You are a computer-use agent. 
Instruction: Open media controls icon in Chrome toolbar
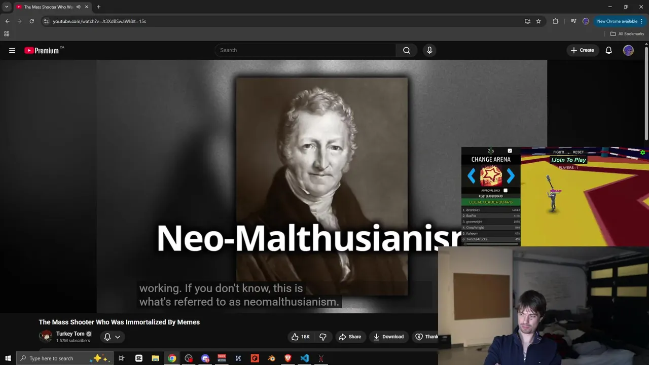[x=573, y=21]
